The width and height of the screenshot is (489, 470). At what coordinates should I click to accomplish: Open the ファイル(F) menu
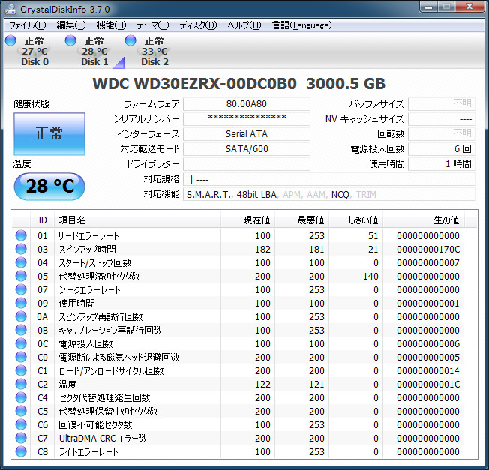[27, 25]
